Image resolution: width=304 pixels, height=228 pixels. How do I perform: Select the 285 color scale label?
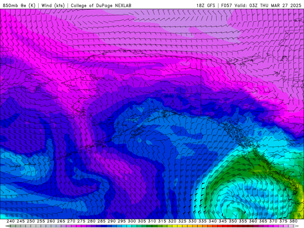[x=101, y=221]
